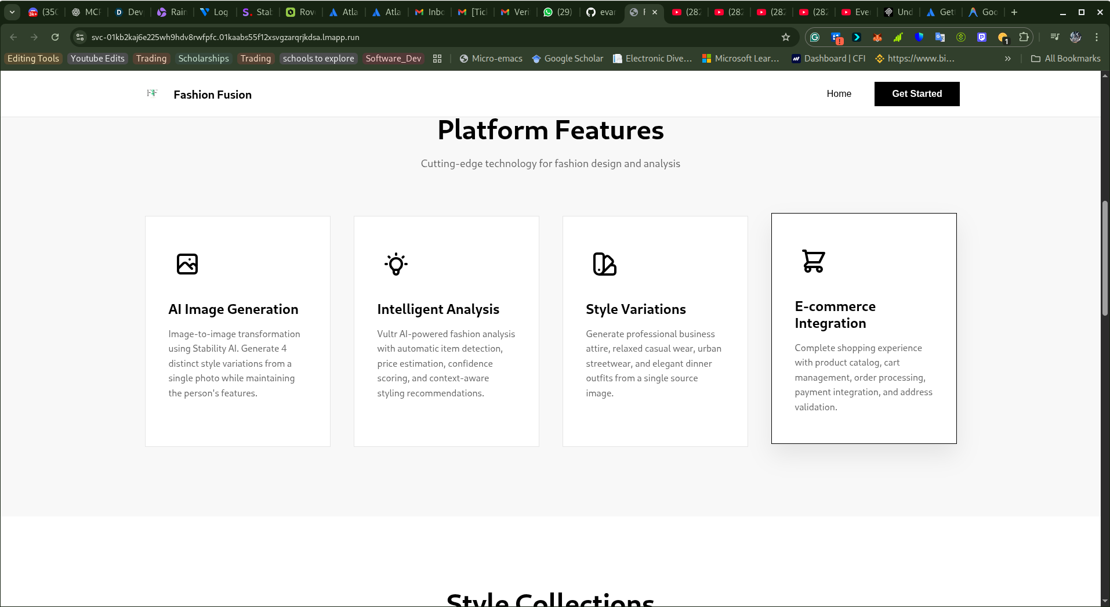Click the Style Variations swatch icon

click(605, 264)
